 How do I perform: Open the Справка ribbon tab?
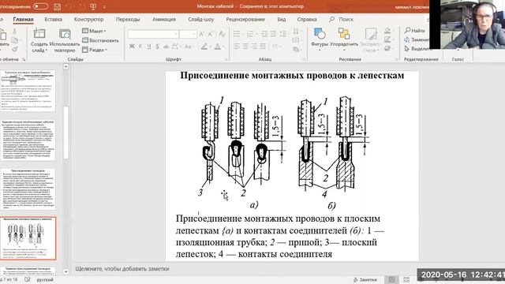click(307, 19)
